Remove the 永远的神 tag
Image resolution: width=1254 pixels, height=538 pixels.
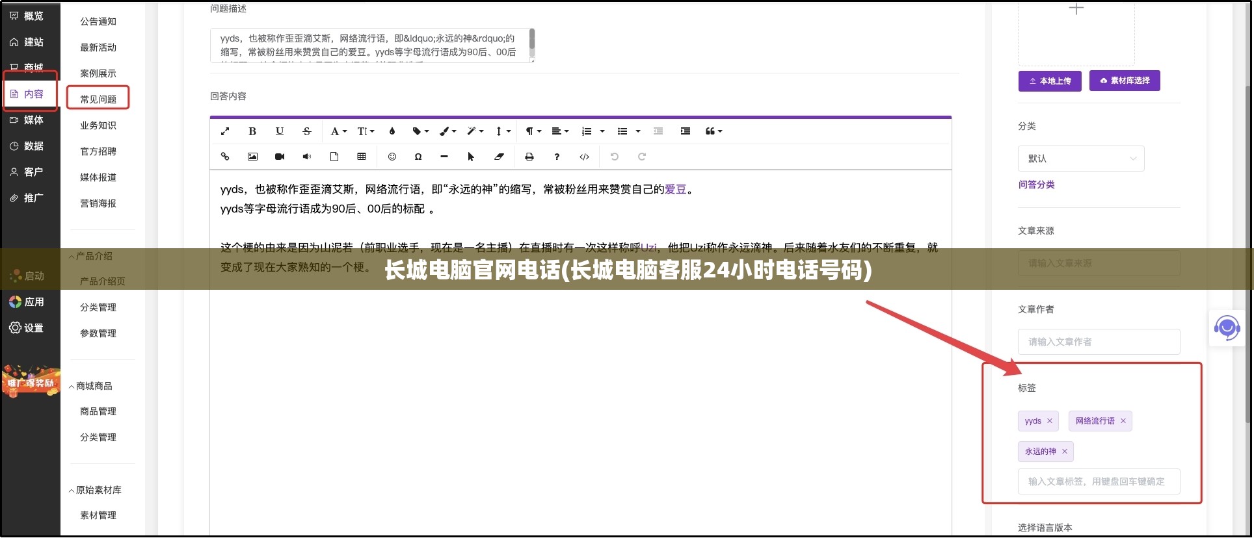click(1065, 452)
